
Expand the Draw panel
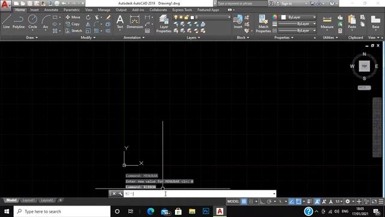coord(32,37)
